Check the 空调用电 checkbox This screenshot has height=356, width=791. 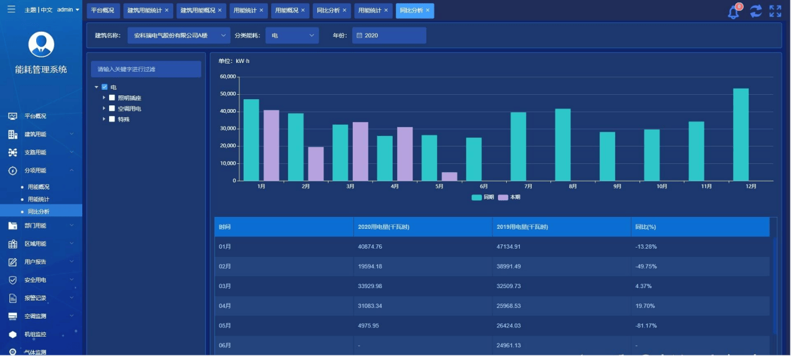click(112, 108)
